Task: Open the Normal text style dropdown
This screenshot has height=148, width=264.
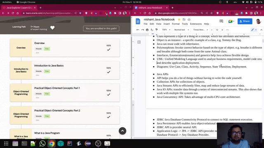Action: [x=181, y=30]
